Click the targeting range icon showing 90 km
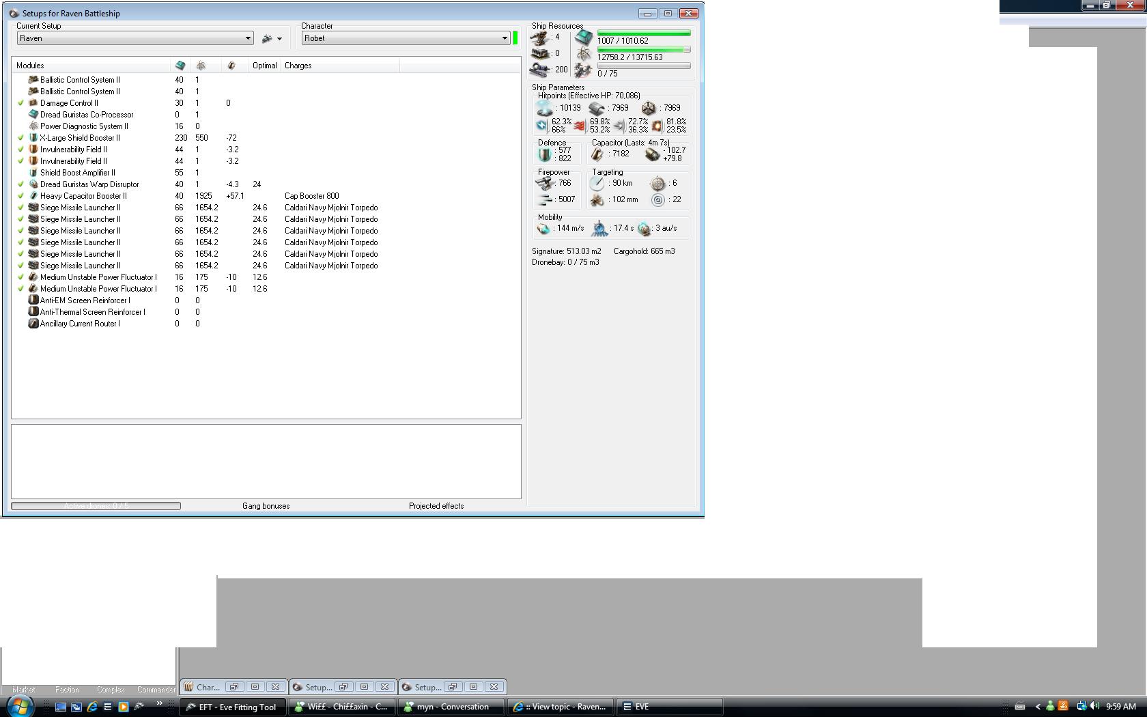 pyautogui.click(x=598, y=184)
